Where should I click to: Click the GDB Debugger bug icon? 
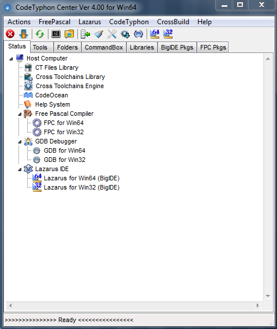click(x=28, y=141)
